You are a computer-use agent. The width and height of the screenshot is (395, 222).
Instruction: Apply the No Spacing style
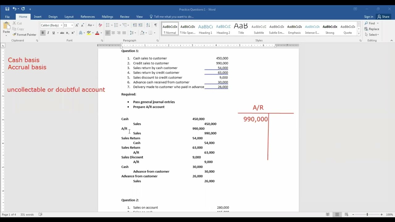coord(188,29)
